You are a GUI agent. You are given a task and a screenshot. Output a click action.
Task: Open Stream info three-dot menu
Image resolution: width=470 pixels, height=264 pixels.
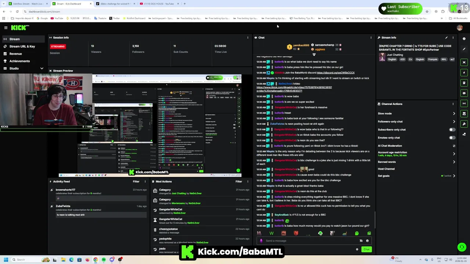(453, 37)
